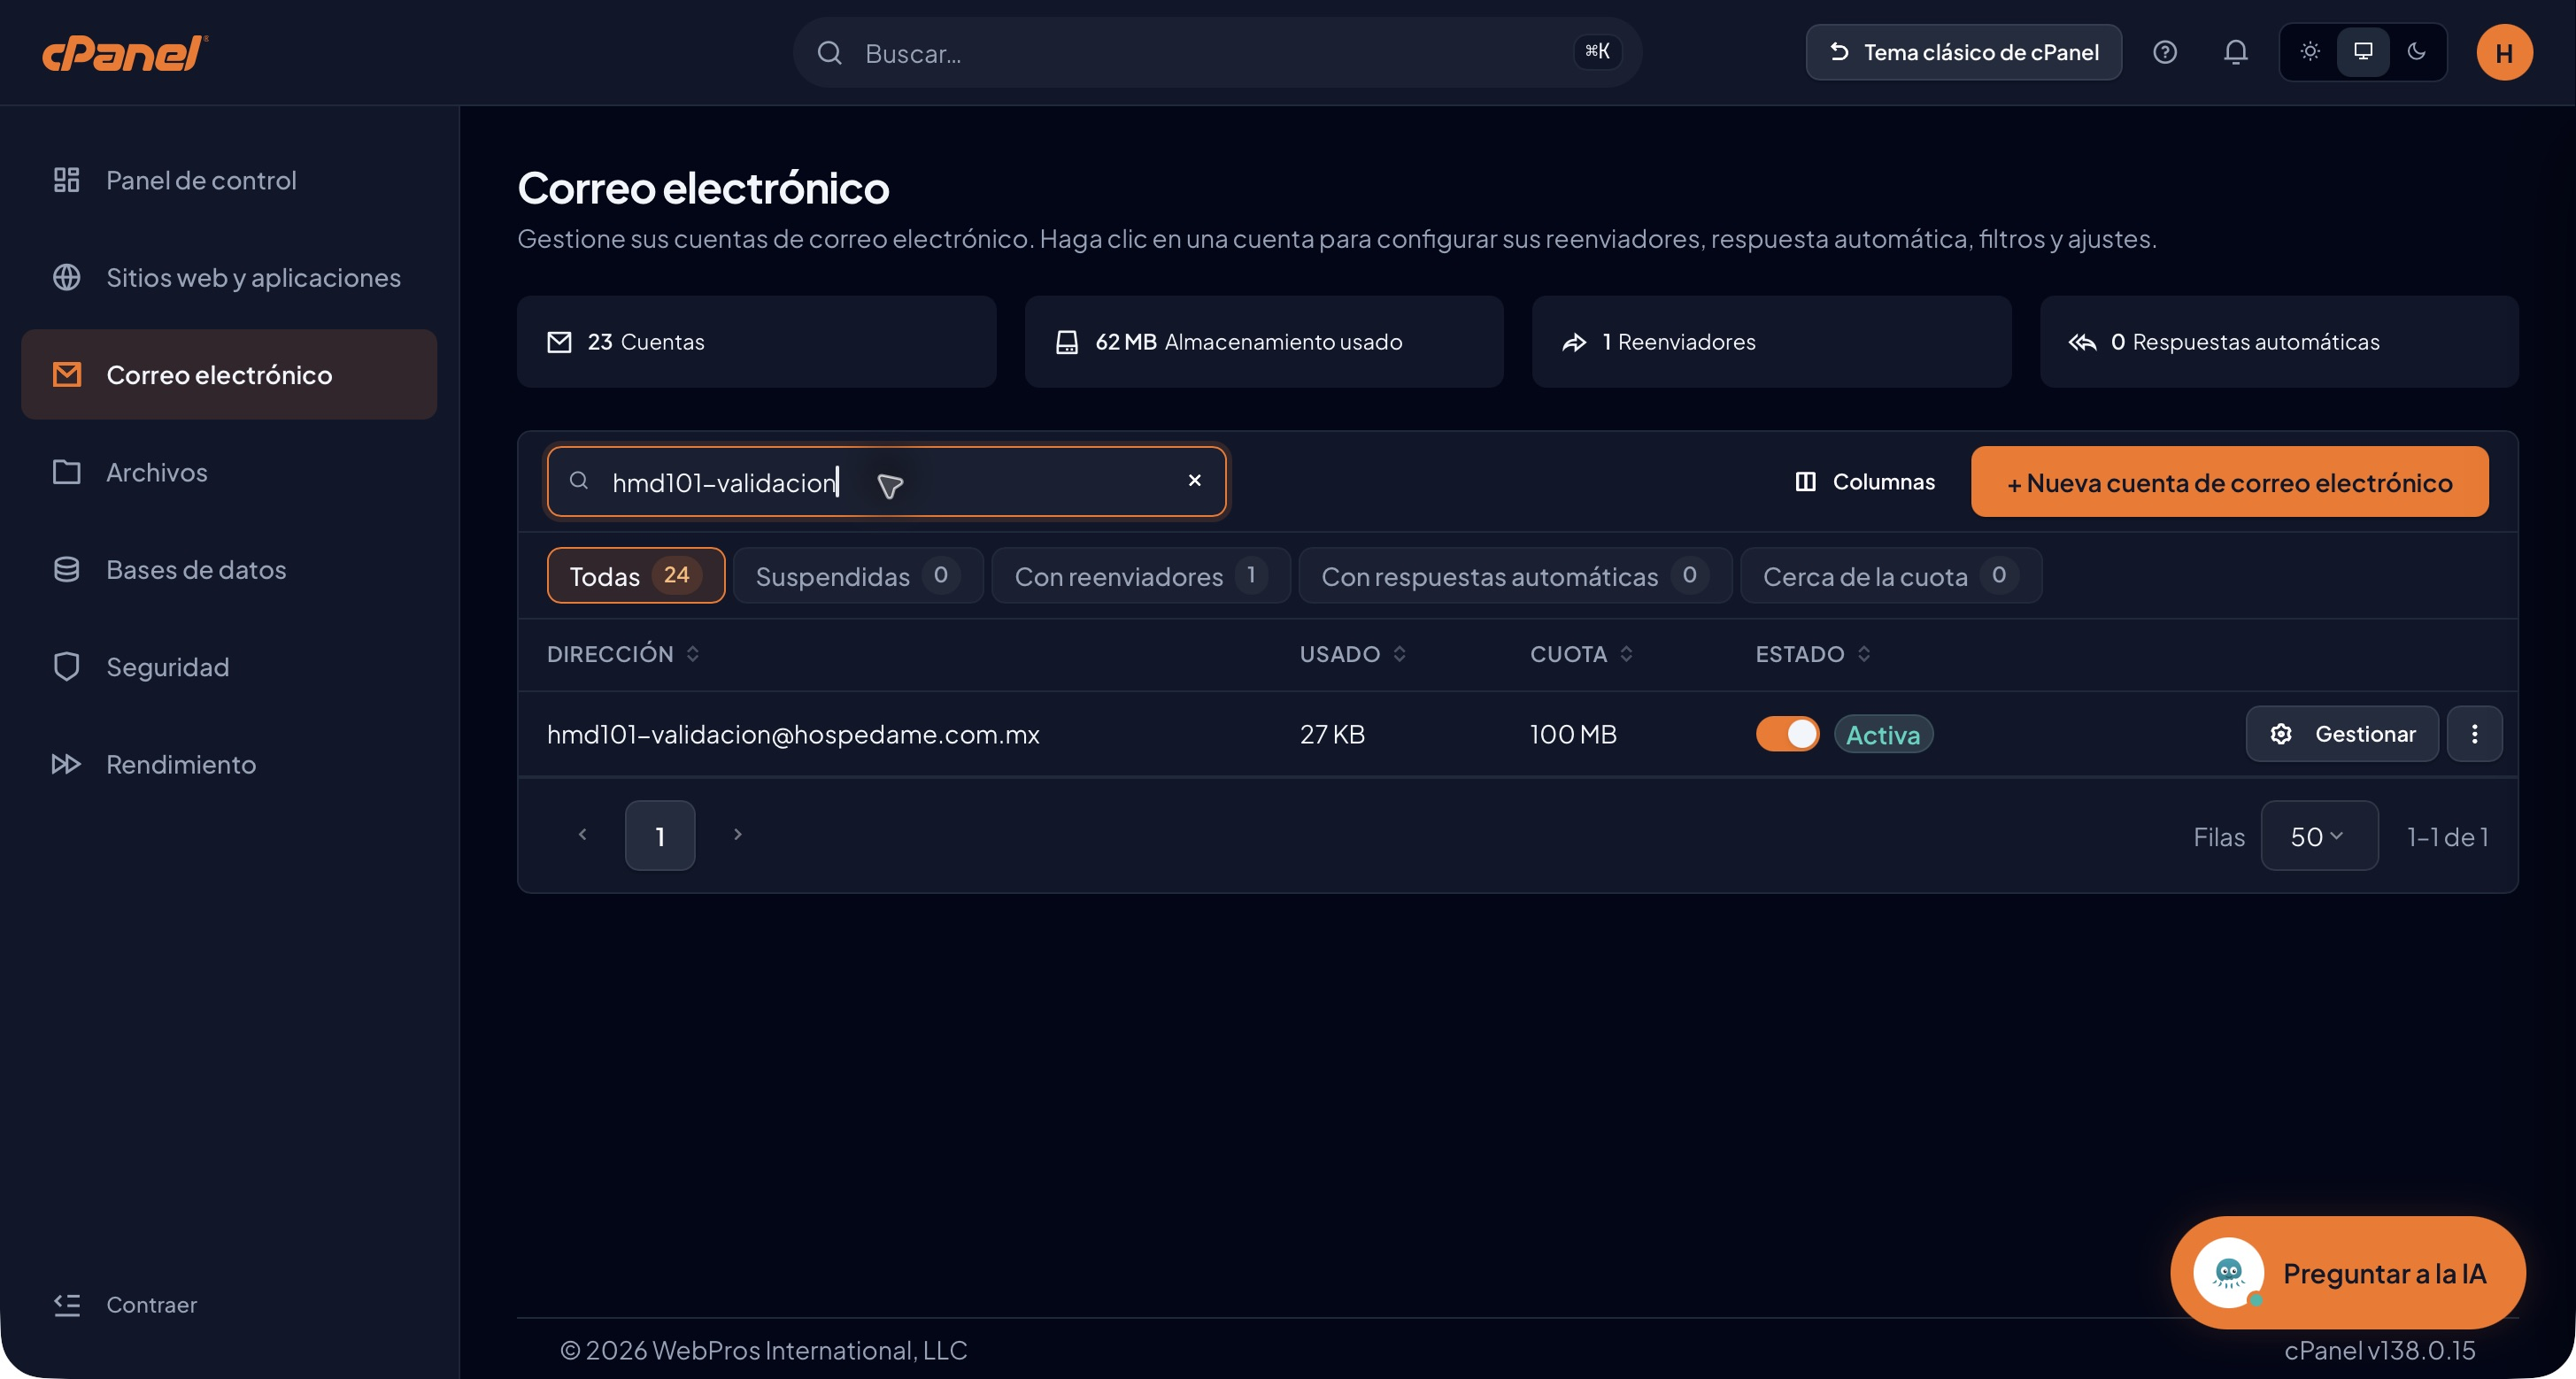Viewport: 2576px width, 1379px height.
Task: Select Cerca de la cuota tab
Action: pyautogui.click(x=1891, y=576)
